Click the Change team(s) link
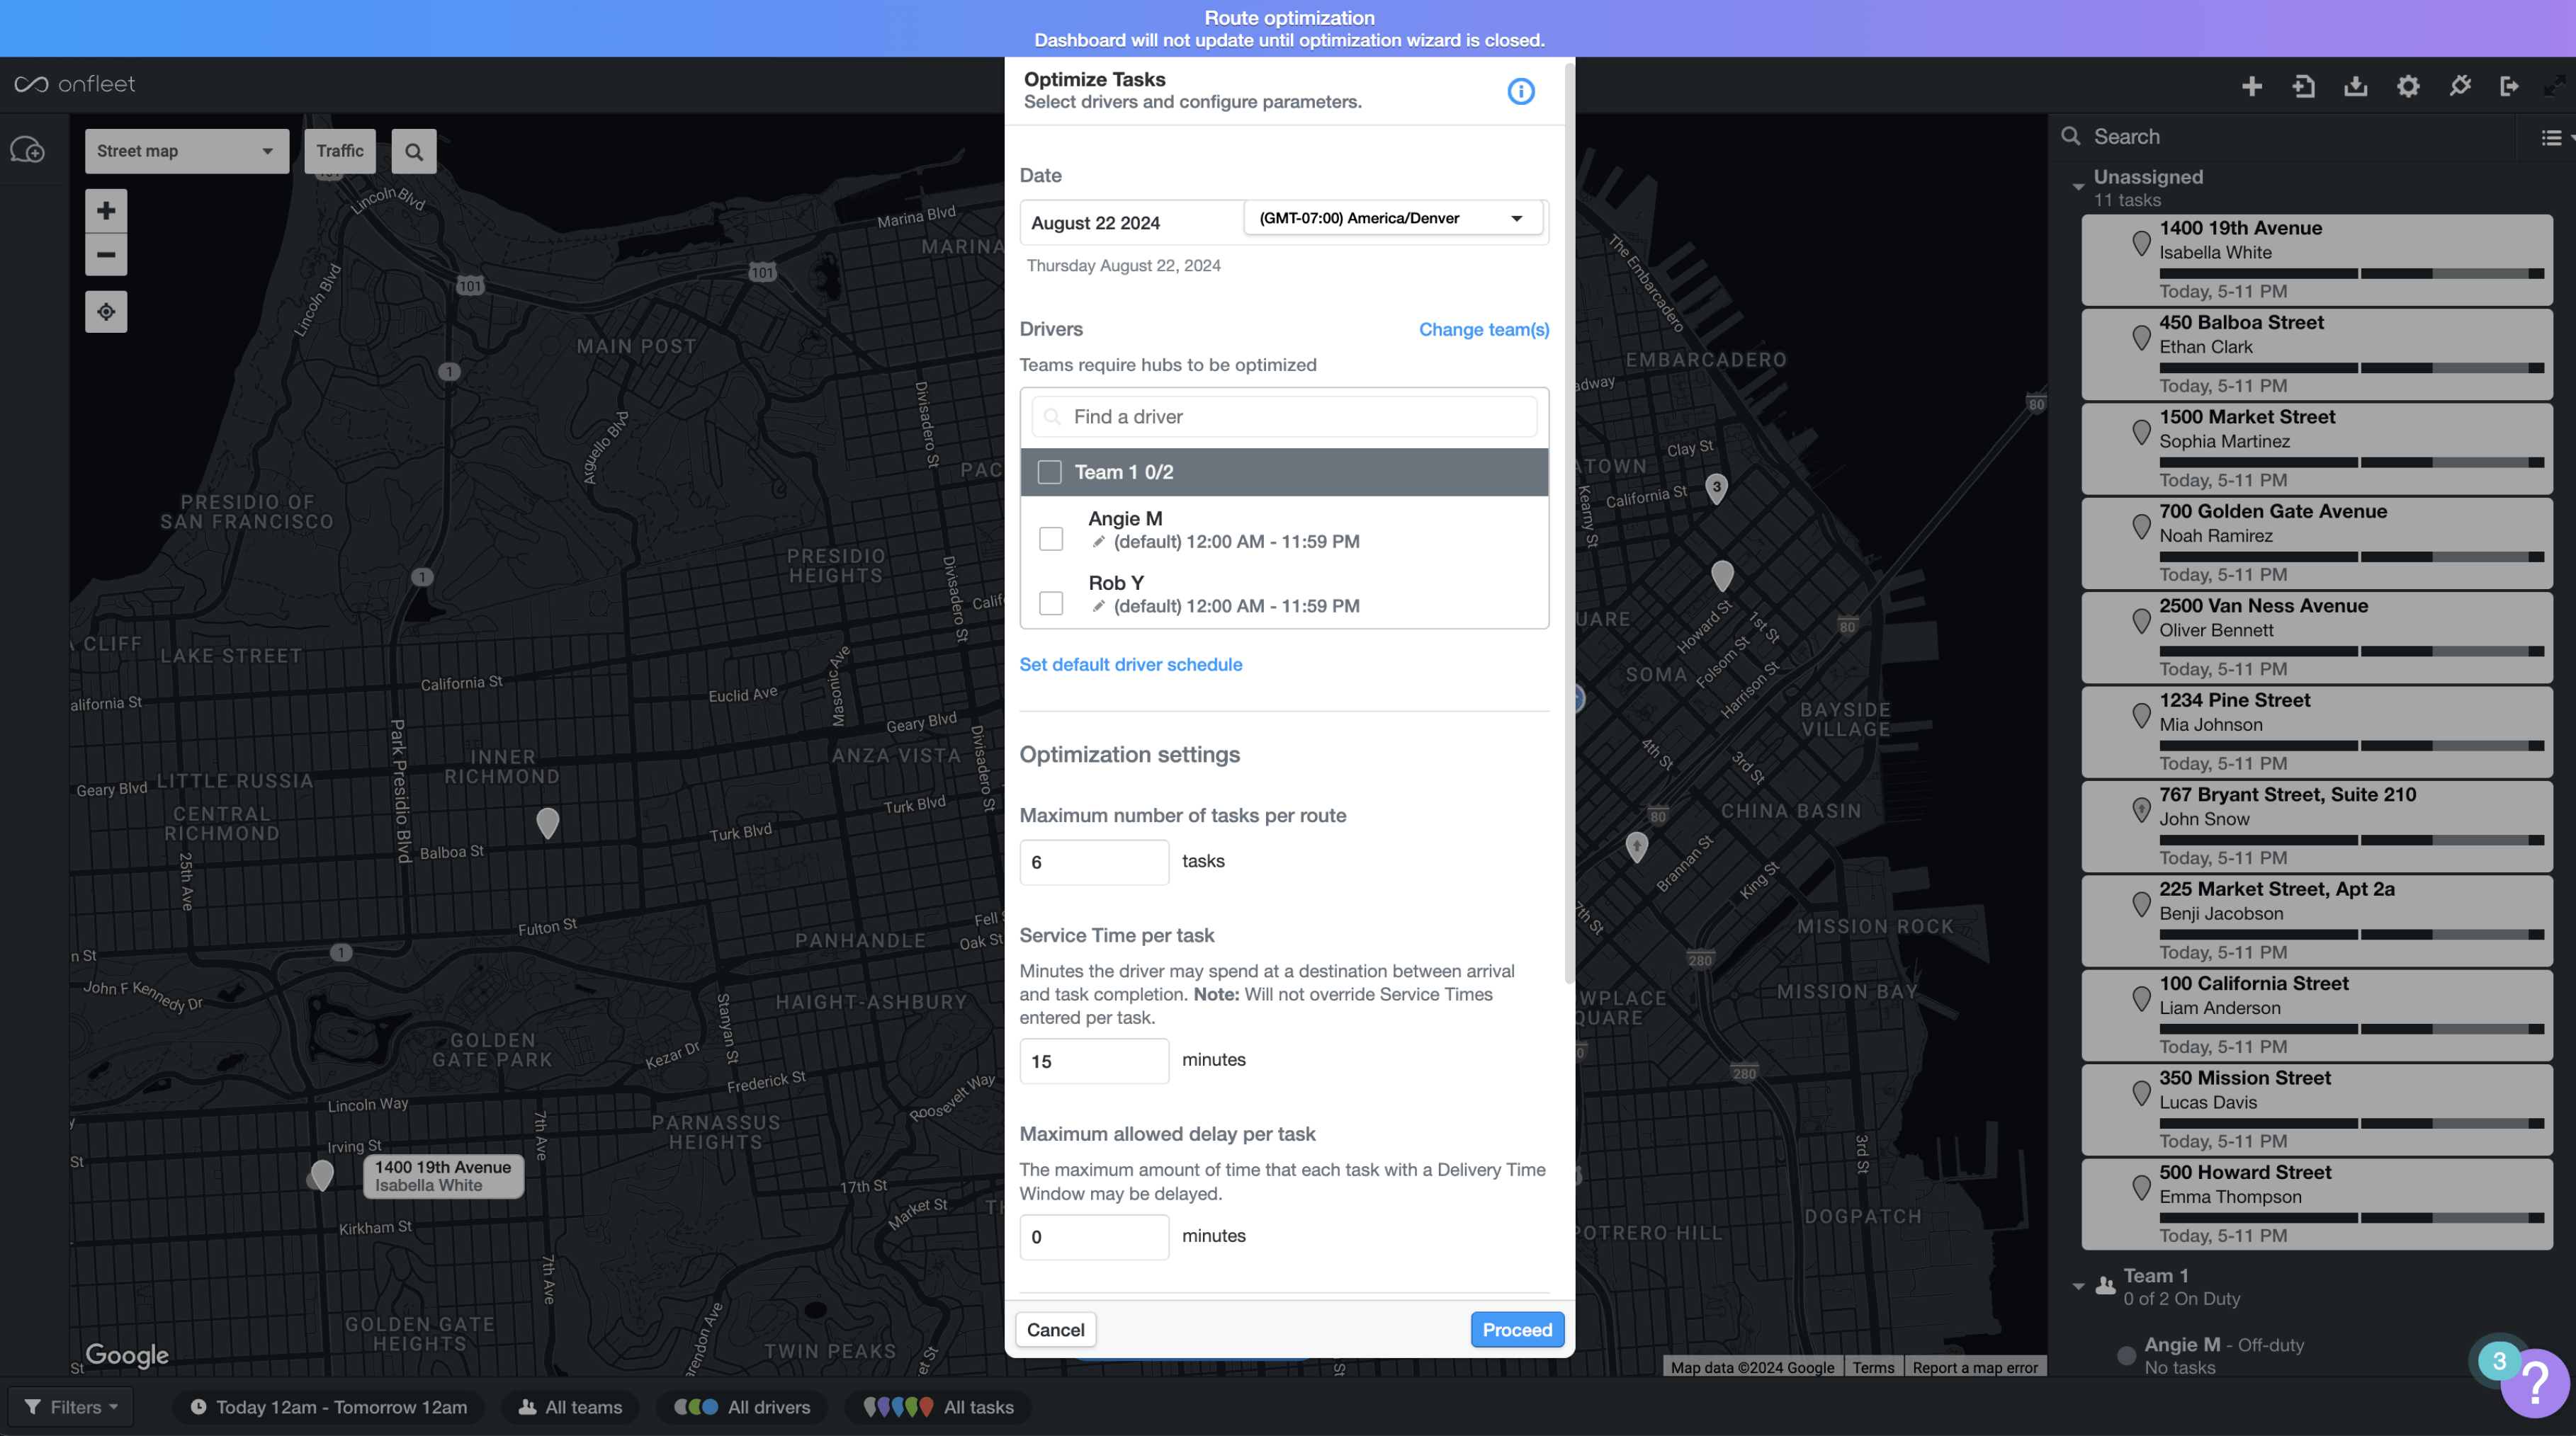This screenshot has width=2576, height=1436. (1484, 330)
